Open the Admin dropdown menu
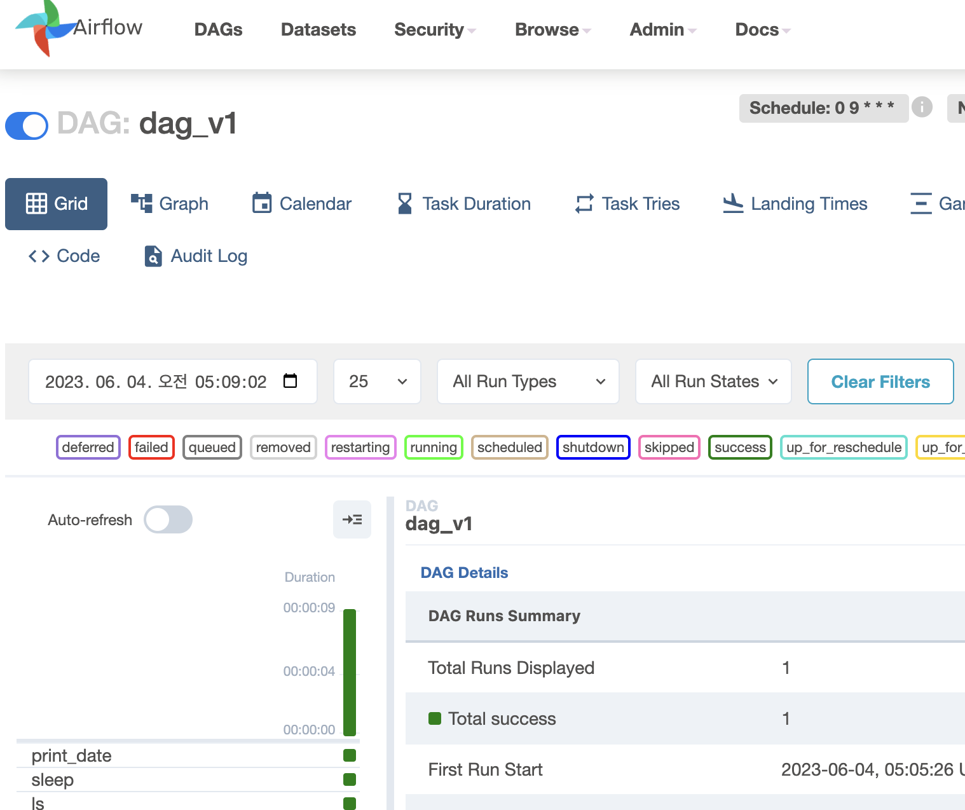Image resolution: width=965 pixels, height=810 pixels. [x=663, y=29]
